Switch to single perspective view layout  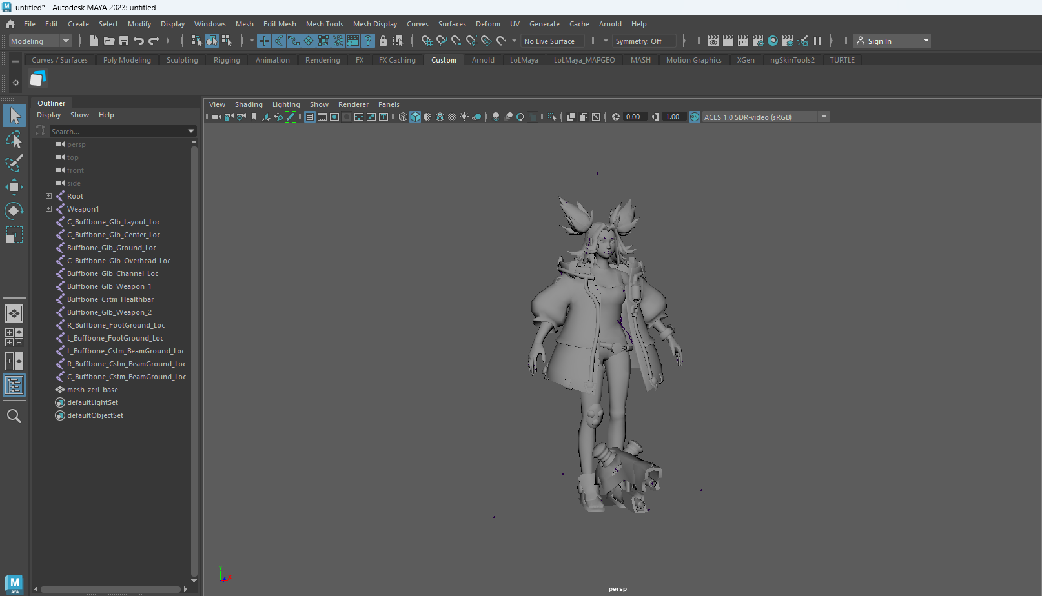click(x=14, y=313)
